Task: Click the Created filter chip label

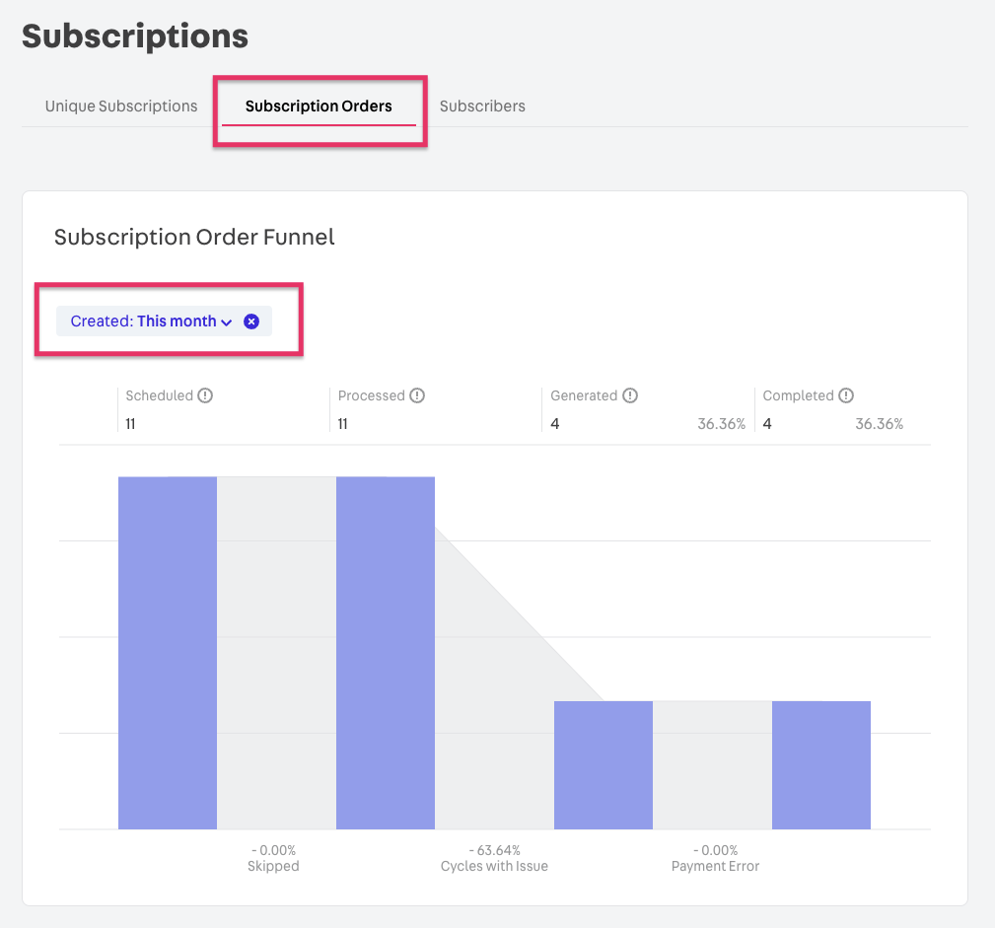Action: 143,321
